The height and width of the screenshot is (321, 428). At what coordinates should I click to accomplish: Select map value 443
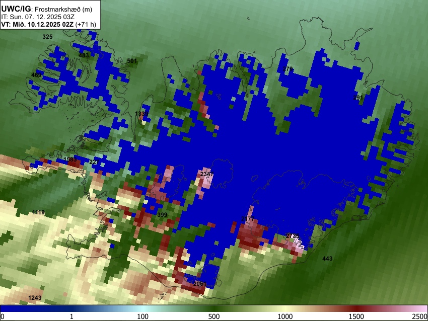coord(327,259)
